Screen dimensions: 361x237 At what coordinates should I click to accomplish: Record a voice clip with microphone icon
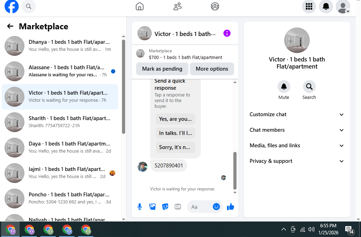click(x=140, y=207)
